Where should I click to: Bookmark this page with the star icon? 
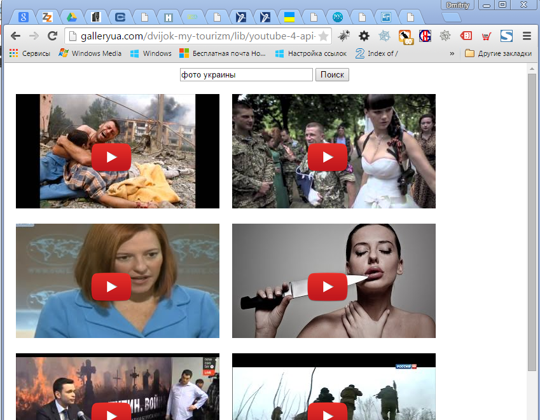[x=323, y=36]
